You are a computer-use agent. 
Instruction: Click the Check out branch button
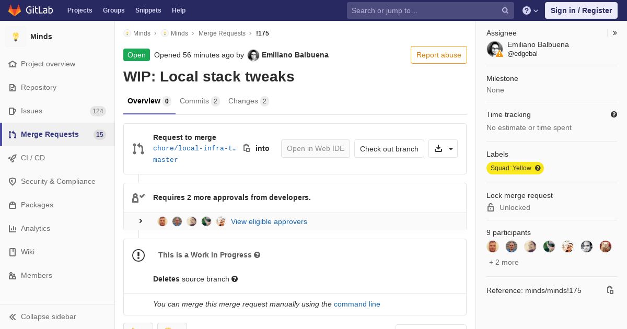tap(389, 149)
